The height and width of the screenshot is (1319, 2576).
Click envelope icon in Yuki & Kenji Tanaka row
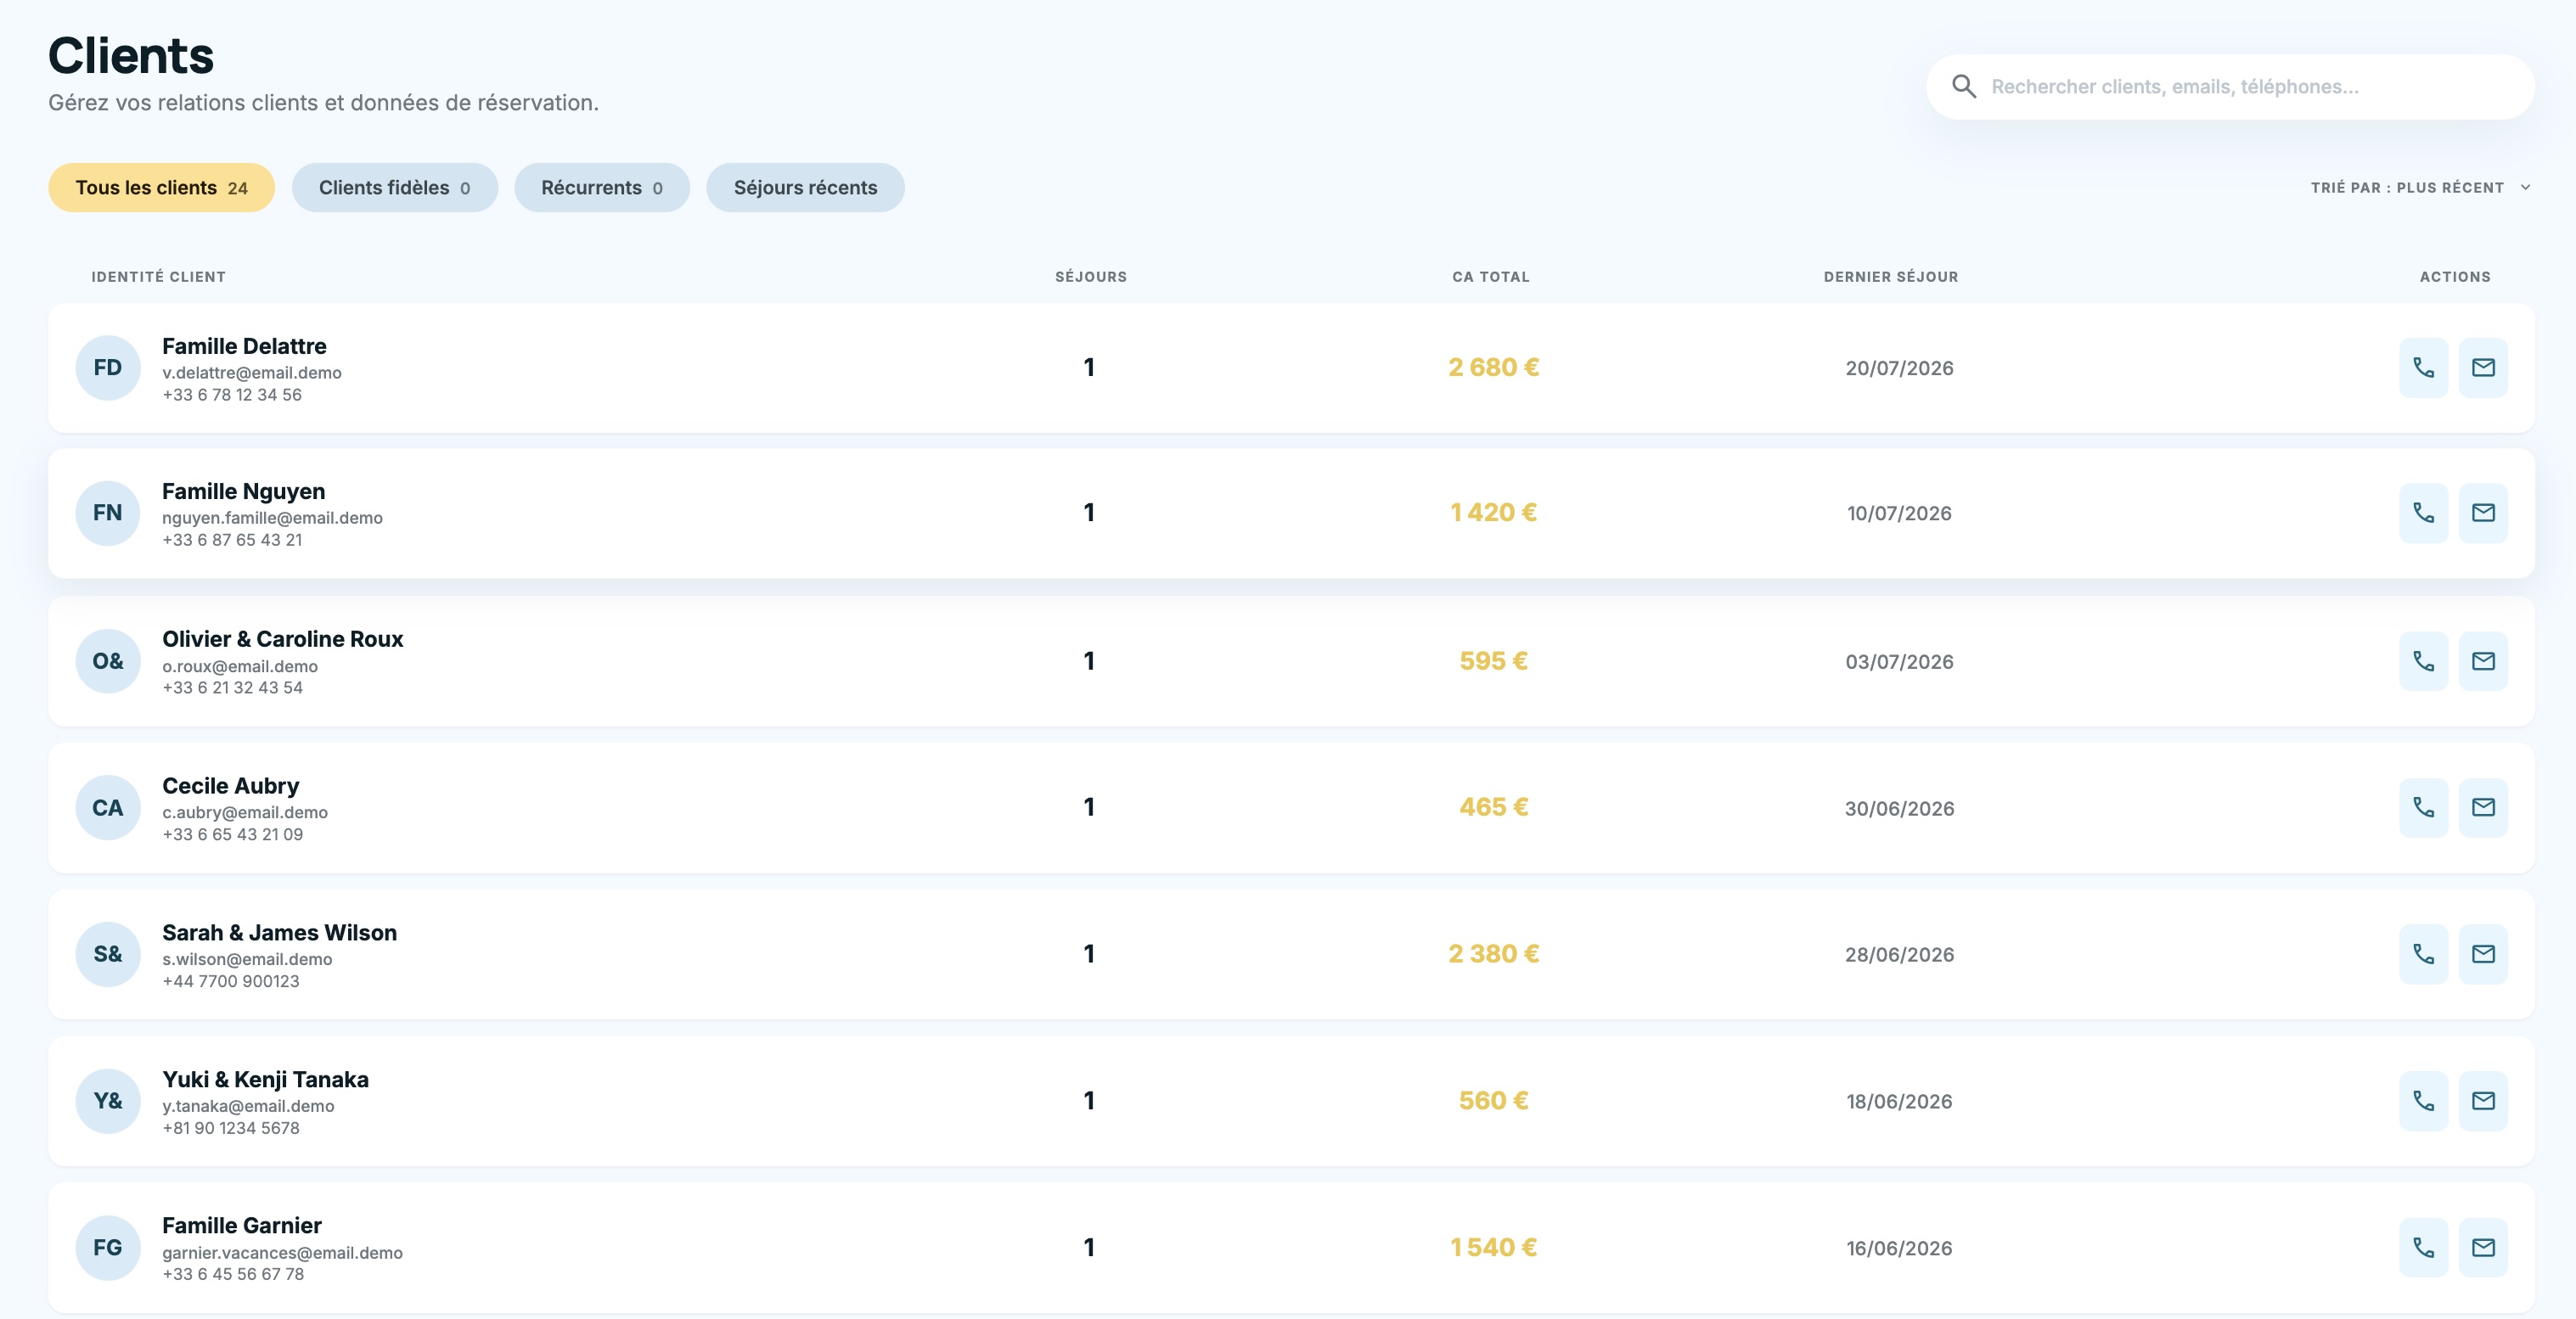pyautogui.click(x=2483, y=1101)
